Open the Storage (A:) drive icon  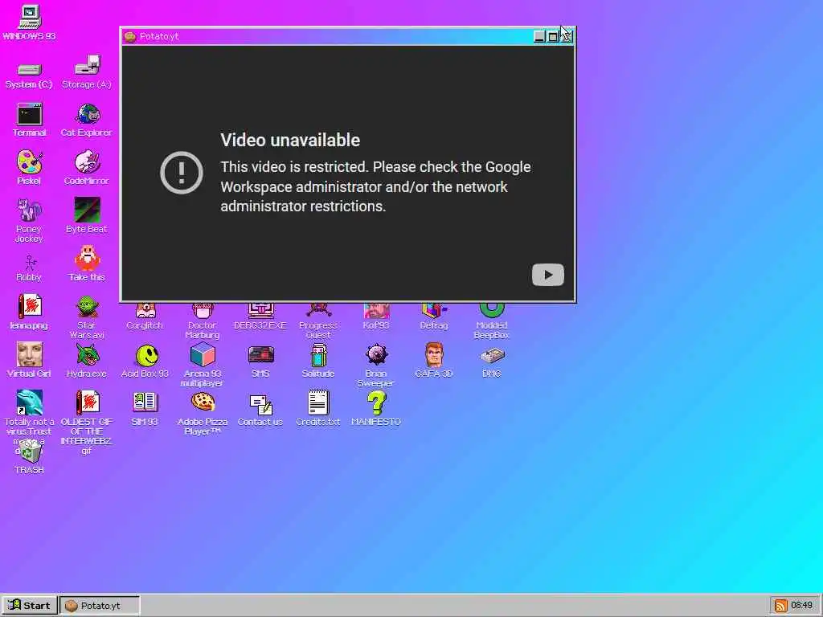pyautogui.click(x=87, y=65)
